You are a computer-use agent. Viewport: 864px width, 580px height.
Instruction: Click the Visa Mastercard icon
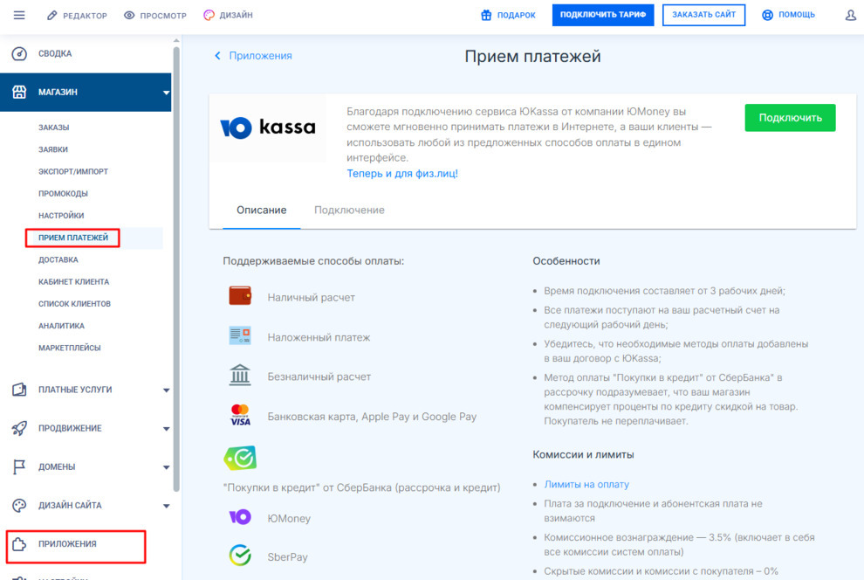tap(240, 415)
